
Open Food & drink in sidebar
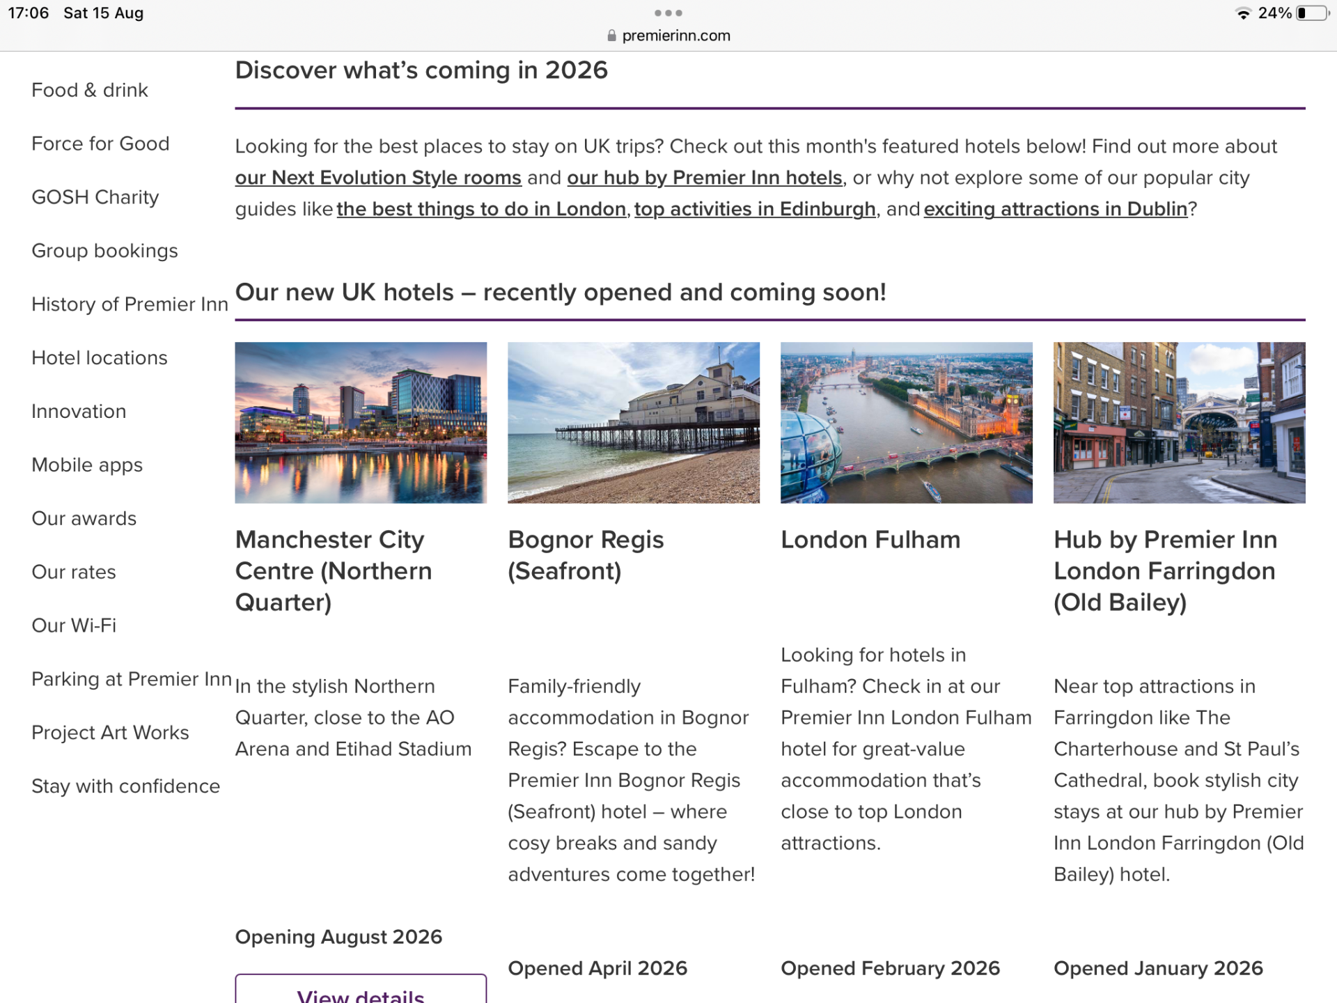[90, 91]
